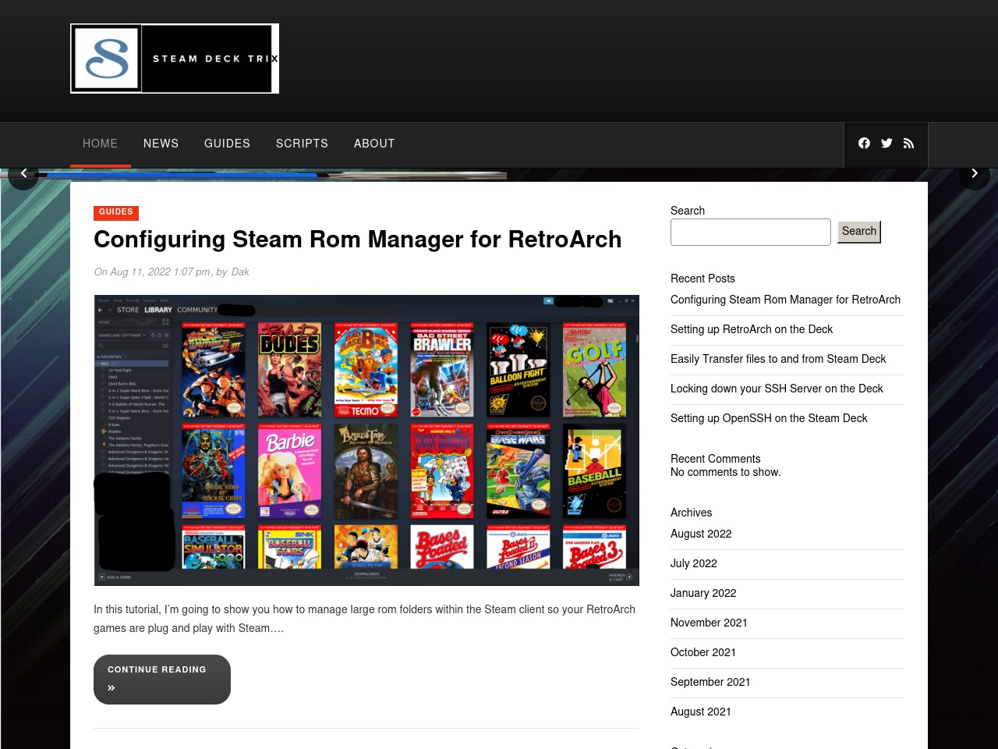
Task: Open recent post Configuring Steam Rom Manager for RetroArch
Action: pyautogui.click(x=785, y=300)
